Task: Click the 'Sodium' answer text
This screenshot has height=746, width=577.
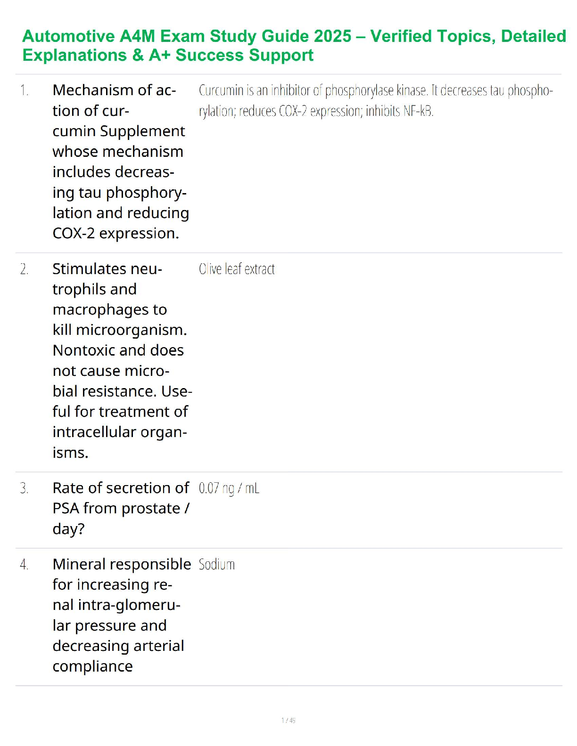Action: coord(216,565)
